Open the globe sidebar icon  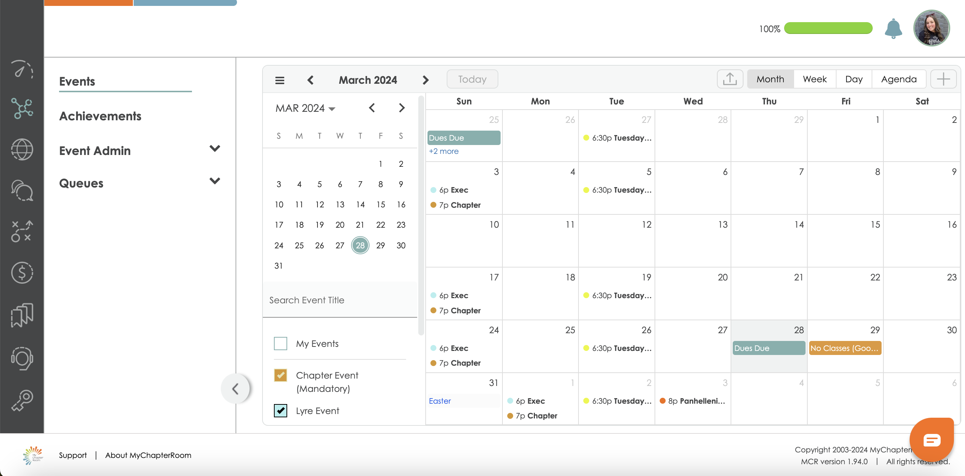coord(22,149)
